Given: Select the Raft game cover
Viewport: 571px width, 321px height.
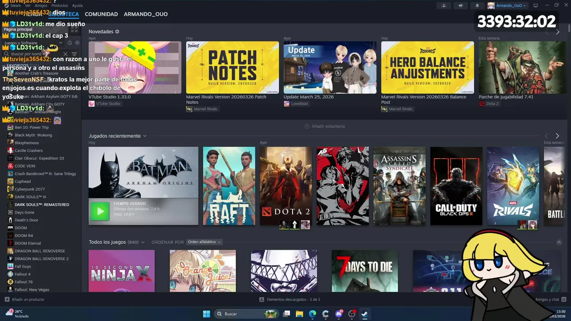Looking at the screenshot, I should pos(229,186).
